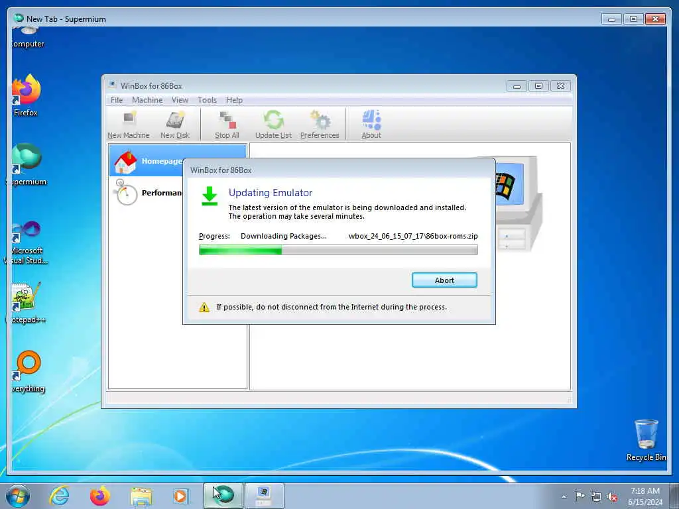Screen dimensions: 679x509
Task: Open the Machine menu
Action: [147, 100]
